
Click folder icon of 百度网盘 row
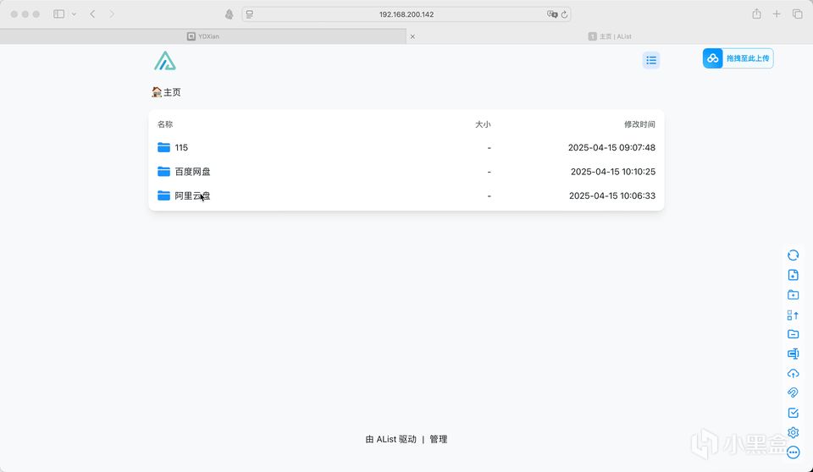coord(163,171)
